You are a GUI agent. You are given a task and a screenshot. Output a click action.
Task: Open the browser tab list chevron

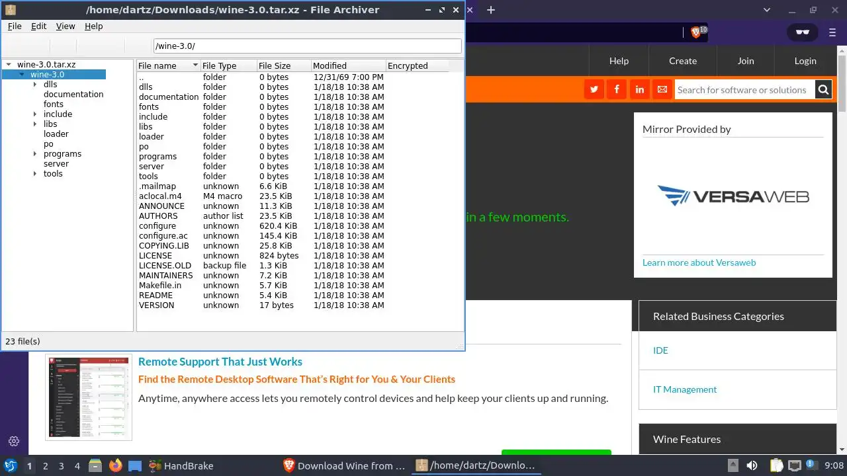coord(767,10)
